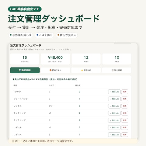Select the Tシャツ product name
This screenshot has height=146, width=146.
tap(17, 92)
